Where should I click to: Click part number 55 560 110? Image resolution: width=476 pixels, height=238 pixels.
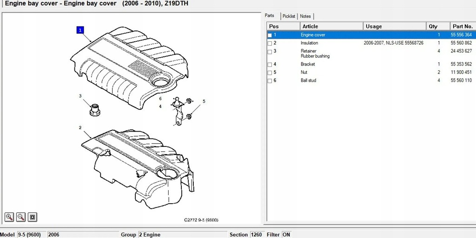[461, 80]
